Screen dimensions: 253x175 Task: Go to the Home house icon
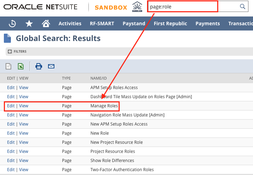(46, 23)
